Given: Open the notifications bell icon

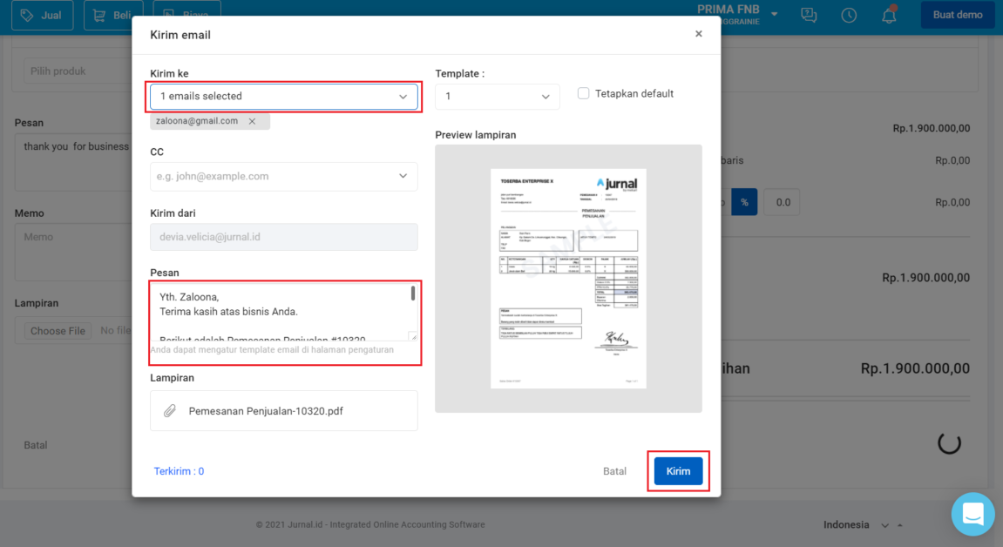Looking at the screenshot, I should (x=888, y=15).
